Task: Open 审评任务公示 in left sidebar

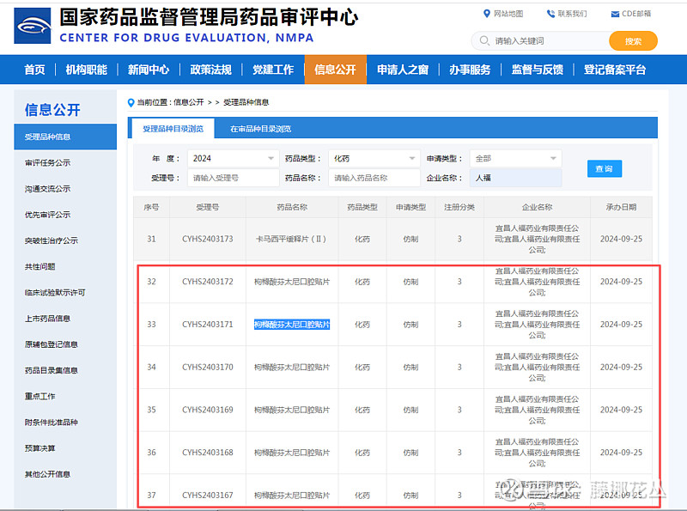Action: click(x=48, y=162)
